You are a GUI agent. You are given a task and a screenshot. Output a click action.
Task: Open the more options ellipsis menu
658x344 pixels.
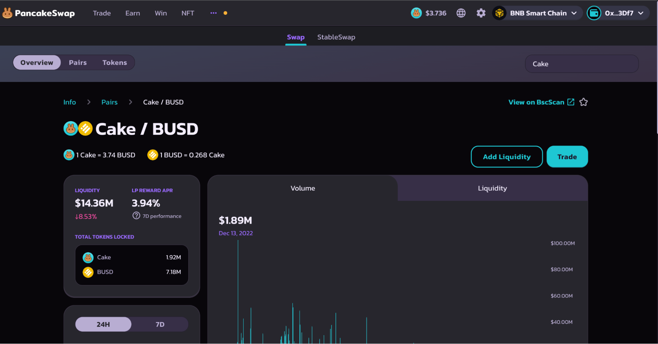(x=213, y=13)
